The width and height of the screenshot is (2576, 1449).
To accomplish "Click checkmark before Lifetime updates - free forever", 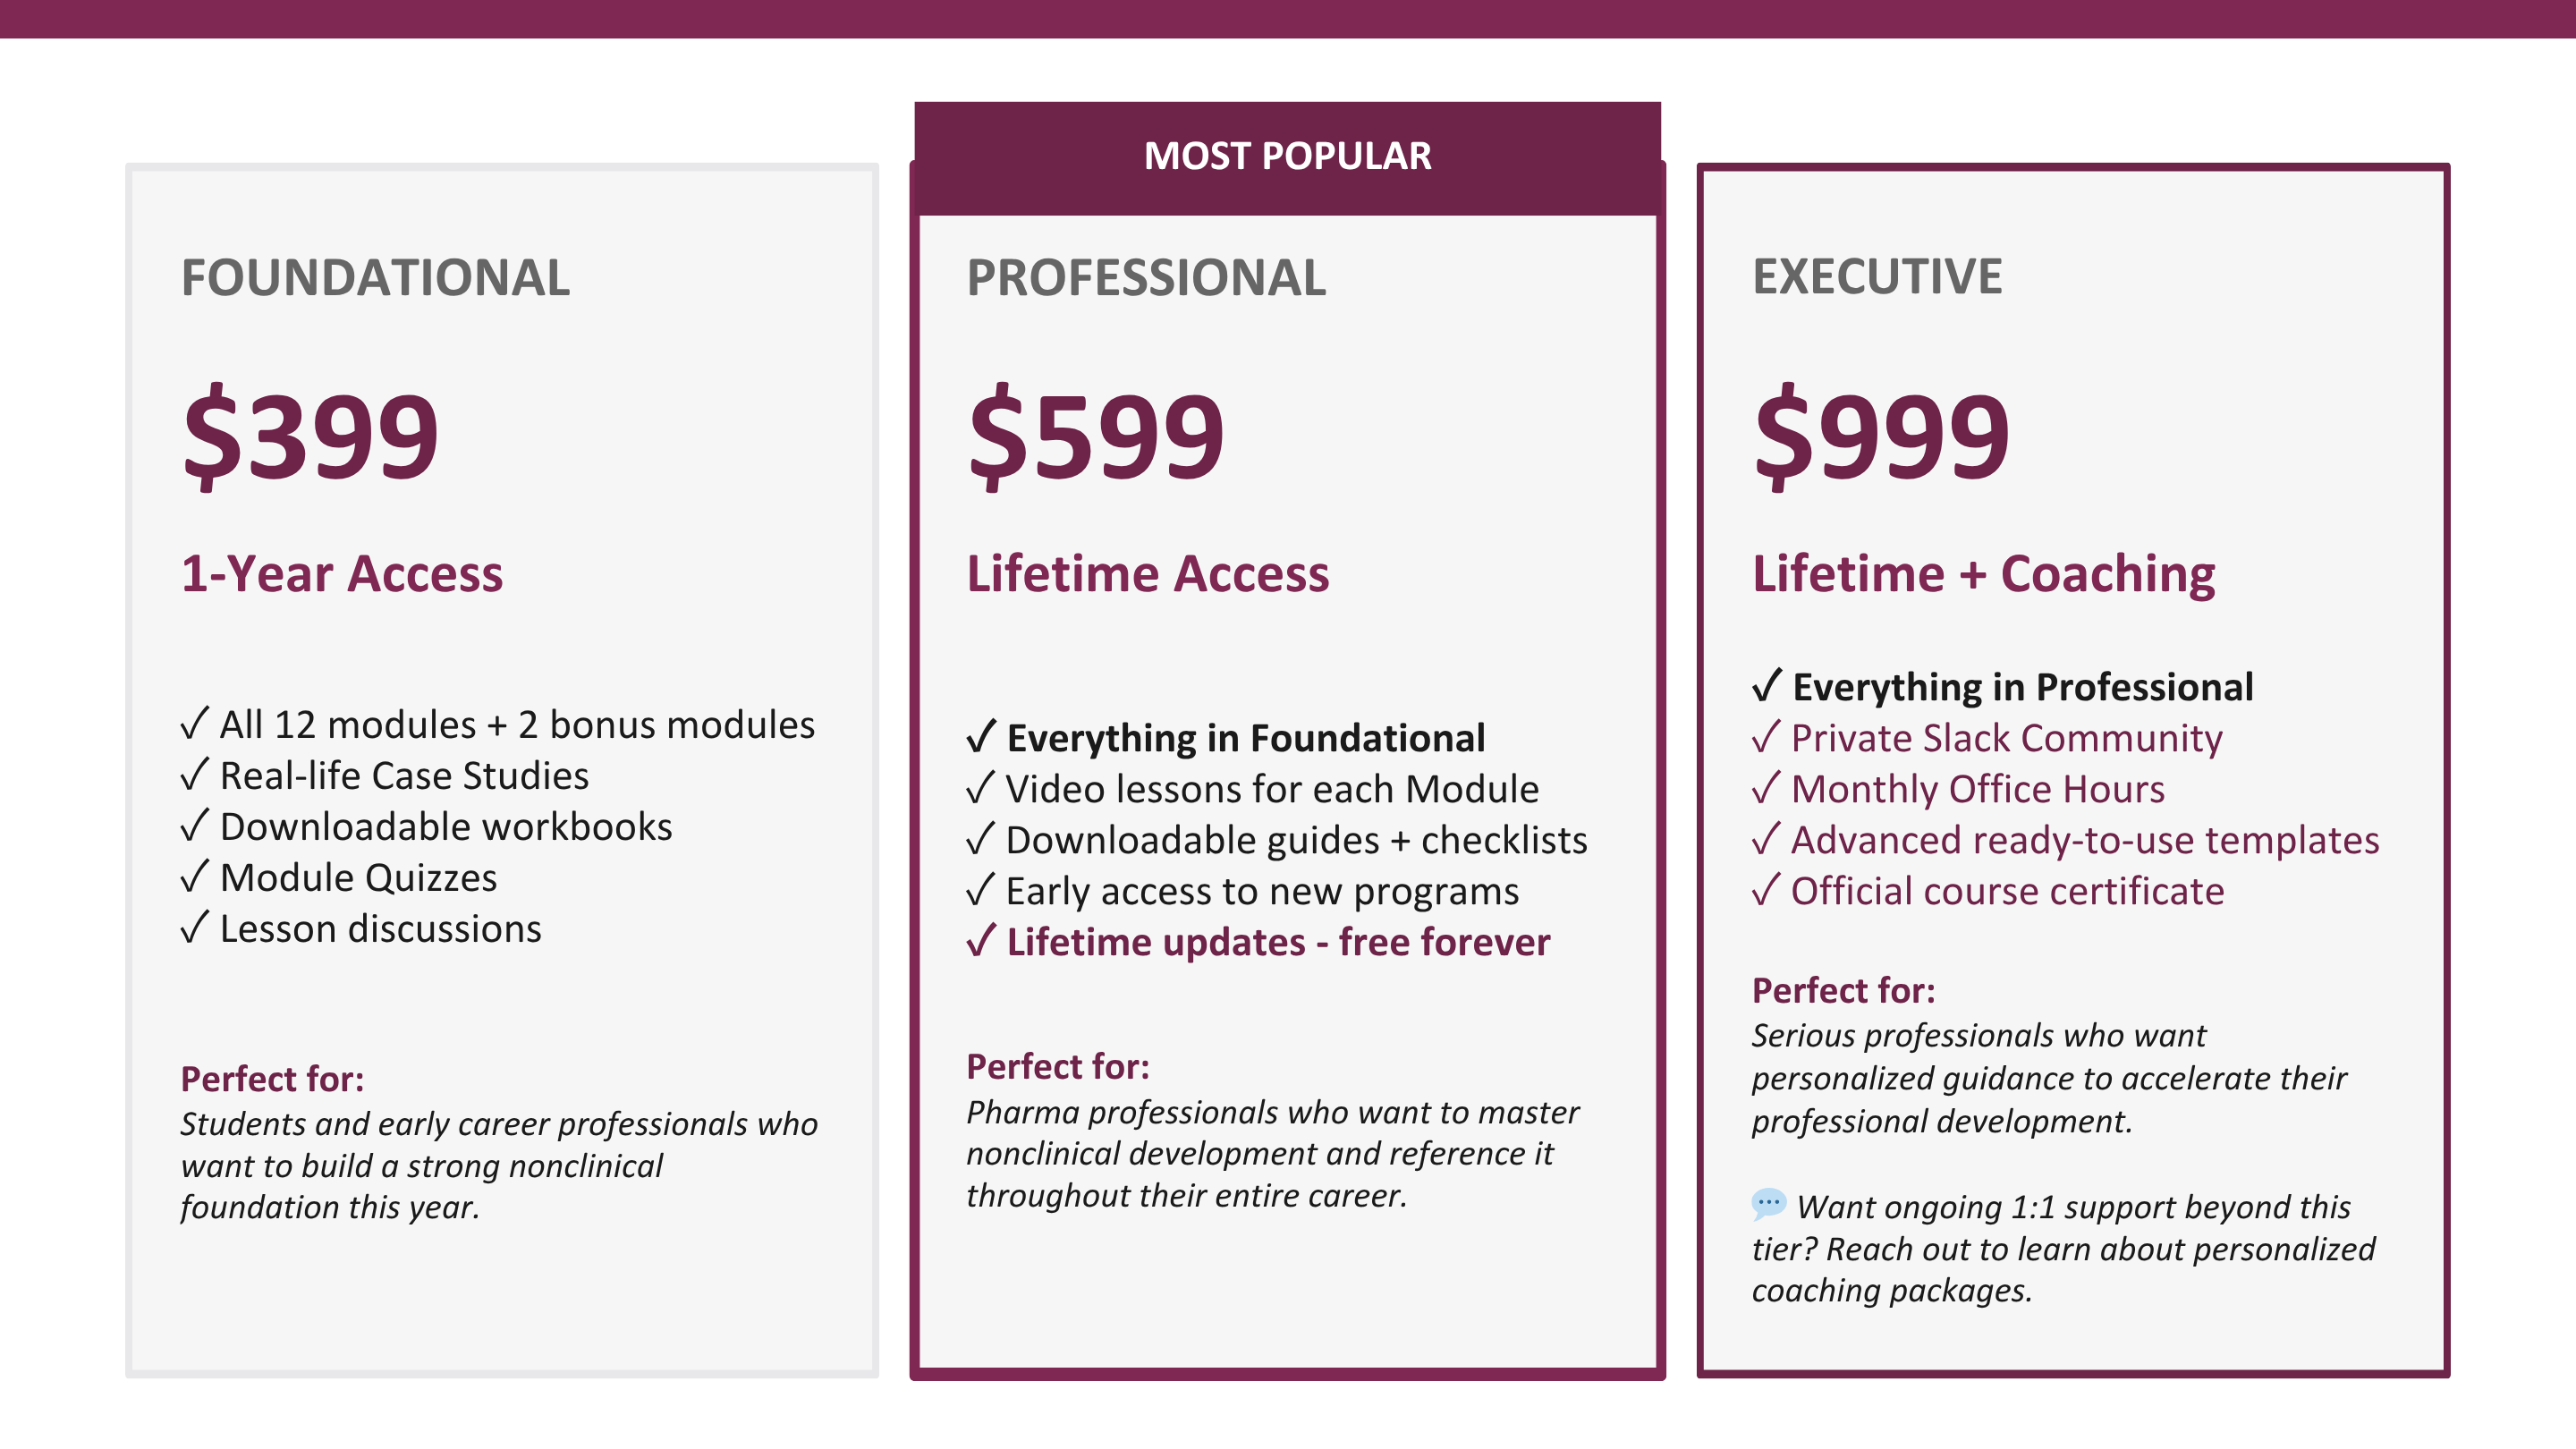I will point(982,941).
